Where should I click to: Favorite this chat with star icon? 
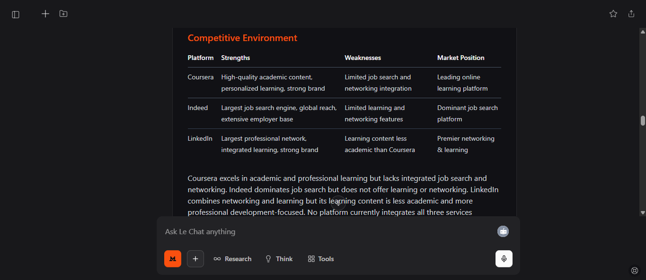(x=613, y=13)
